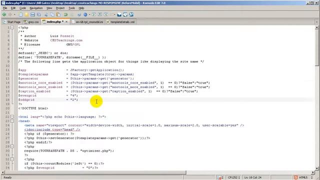Switch to the Start Page tab

[11, 22]
